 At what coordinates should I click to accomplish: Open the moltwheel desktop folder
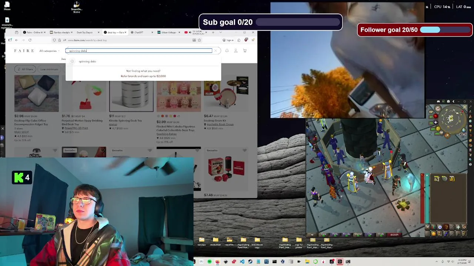pos(215,242)
